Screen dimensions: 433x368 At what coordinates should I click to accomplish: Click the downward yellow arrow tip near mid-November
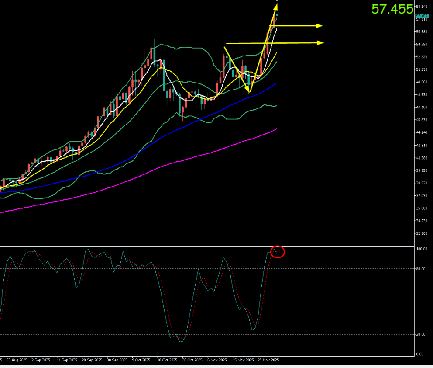click(249, 90)
